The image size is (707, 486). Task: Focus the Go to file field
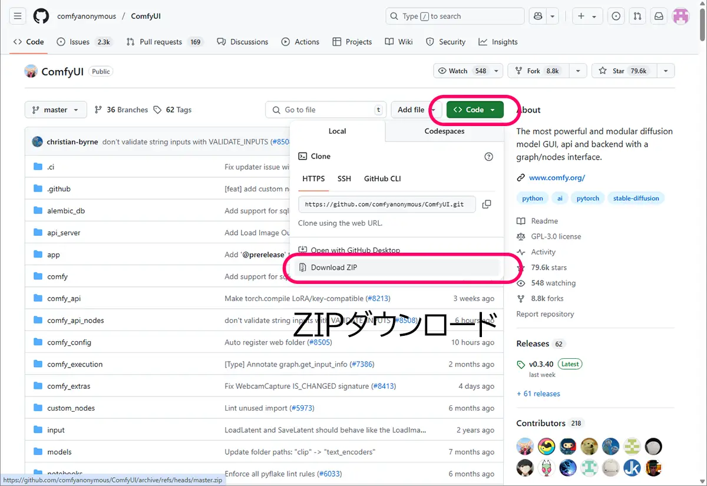tap(326, 110)
